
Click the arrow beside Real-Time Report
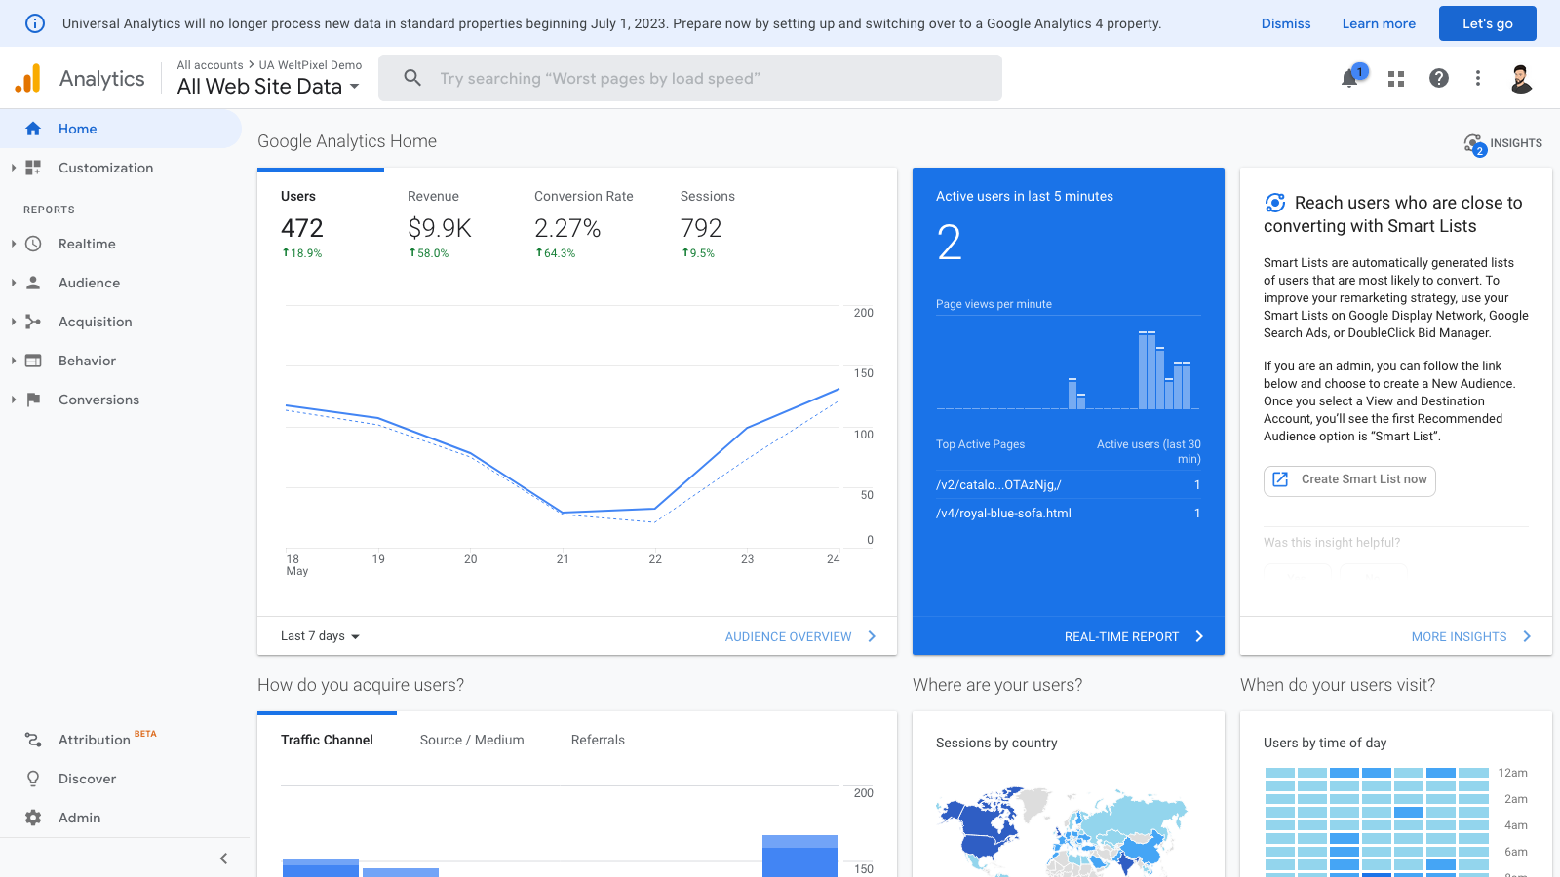(1199, 636)
